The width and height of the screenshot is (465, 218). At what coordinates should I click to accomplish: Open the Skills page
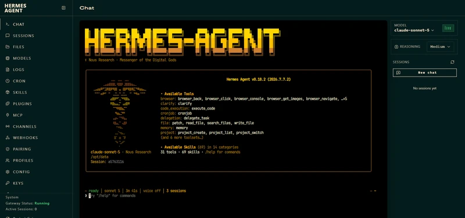pos(36,92)
